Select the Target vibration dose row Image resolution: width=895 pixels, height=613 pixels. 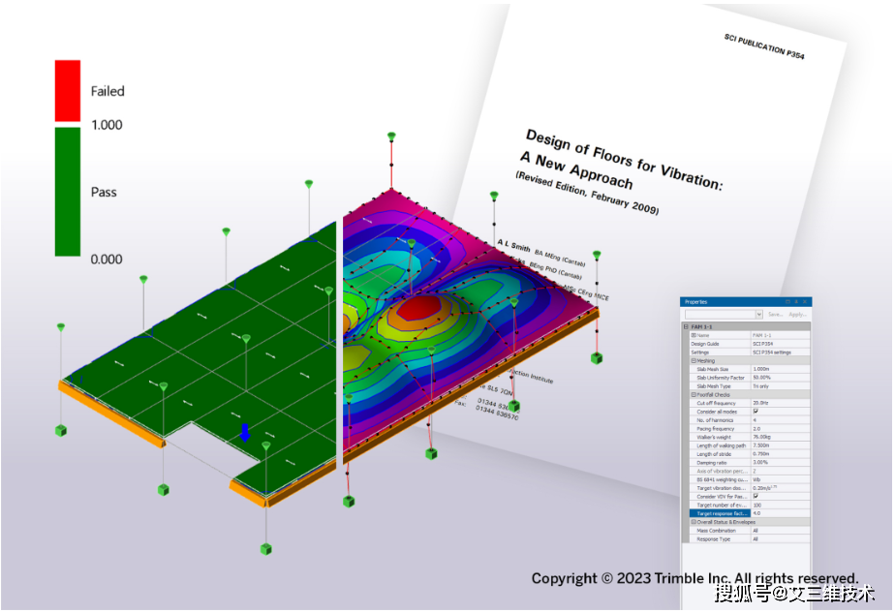click(750, 488)
